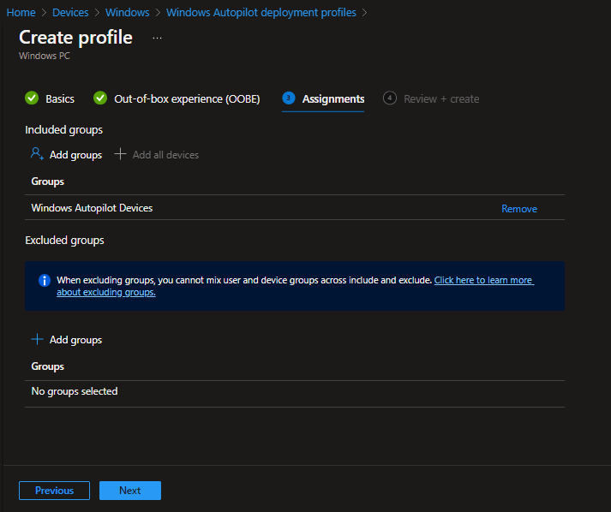The height and width of the screenshot is (512, 611).
Task: Click the step 3 circle icon
Action: tap(288, 98)
